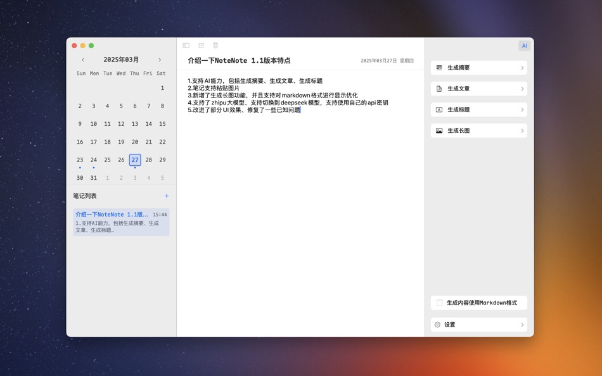
Task: Enable 生成内容使用Markdown格式 checkbox
Action: point(439,303)
